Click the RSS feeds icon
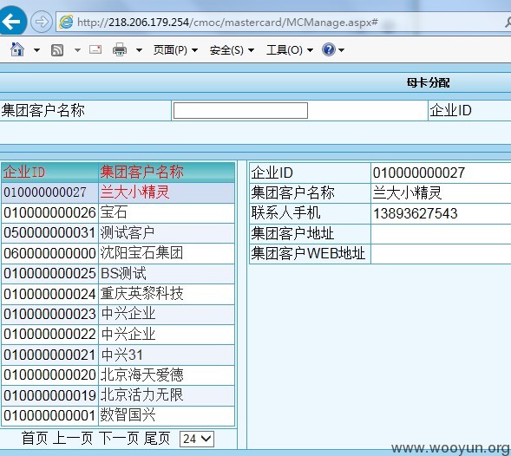 coord(57,50)
